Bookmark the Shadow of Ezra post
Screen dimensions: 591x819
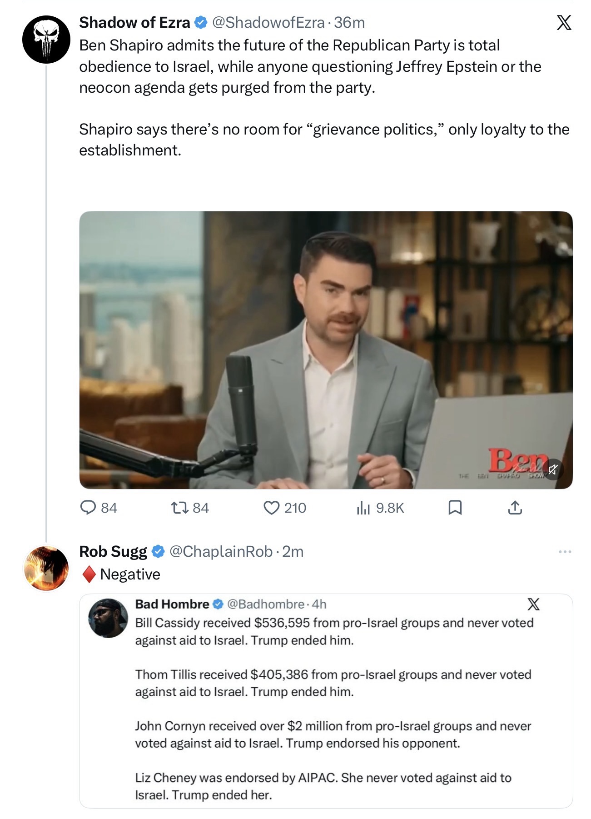pos(455,507)
